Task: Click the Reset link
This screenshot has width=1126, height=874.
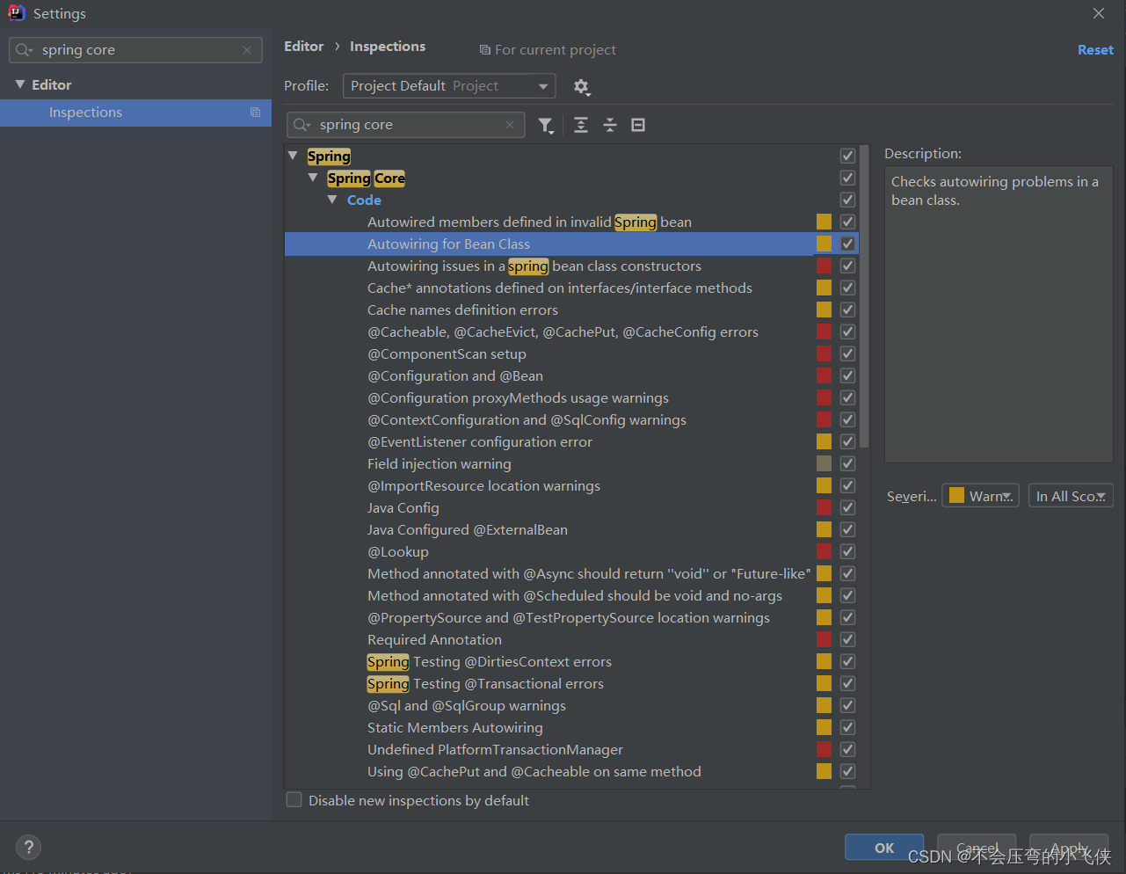Action: [x=1095, y=50]
